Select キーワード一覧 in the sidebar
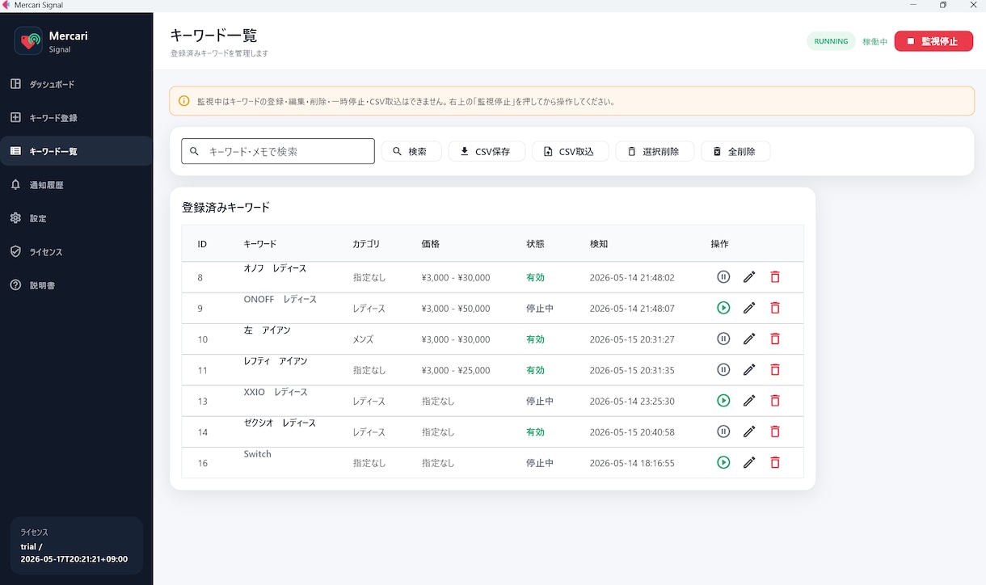Image resolution: width=986 pixels, height=585 pixels. (76, 151)
